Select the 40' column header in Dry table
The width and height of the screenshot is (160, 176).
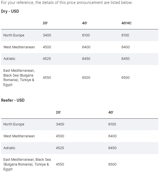(85, 23)
